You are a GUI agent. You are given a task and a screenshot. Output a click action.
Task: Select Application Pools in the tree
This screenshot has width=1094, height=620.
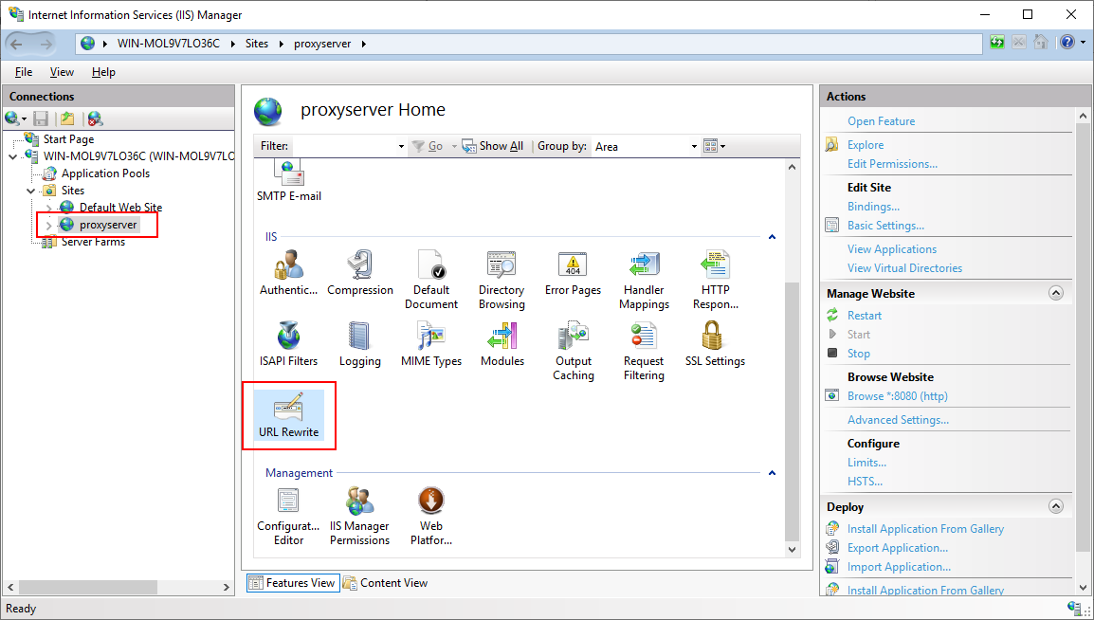tap(105, 173)
